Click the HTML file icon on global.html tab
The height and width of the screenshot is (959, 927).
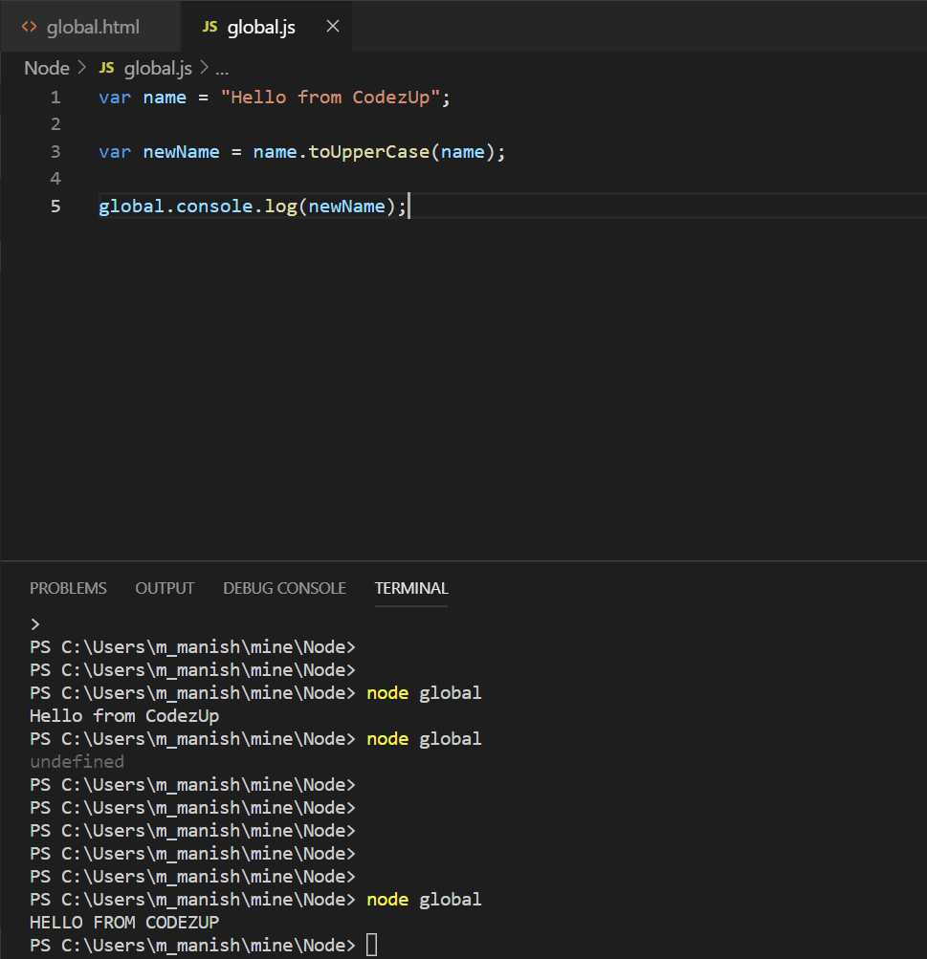pyautogui.click(x=29, y=27)
